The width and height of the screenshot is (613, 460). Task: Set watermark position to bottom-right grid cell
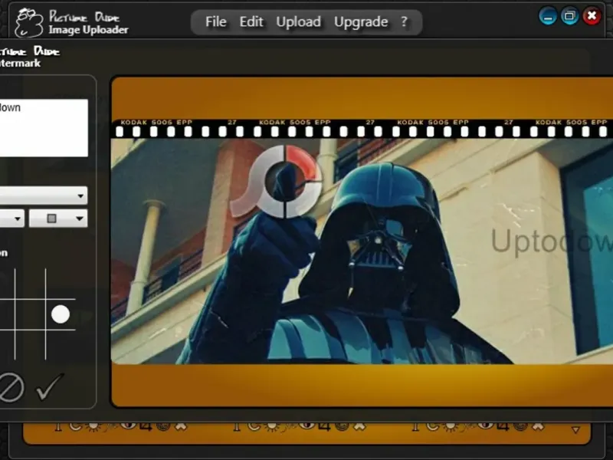click(61, 345)
